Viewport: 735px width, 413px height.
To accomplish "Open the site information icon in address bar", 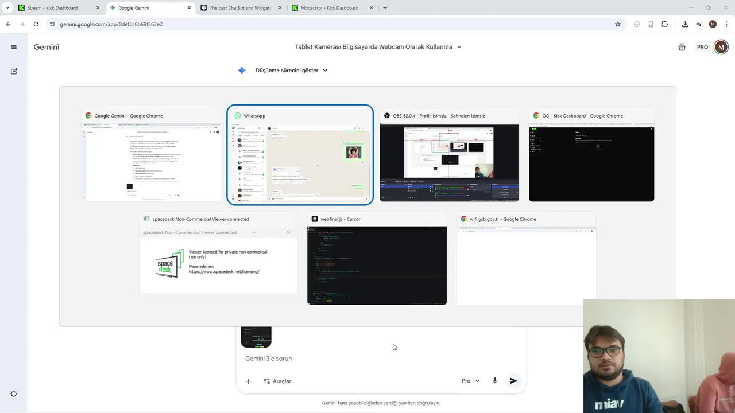I will tap(52, 24).
